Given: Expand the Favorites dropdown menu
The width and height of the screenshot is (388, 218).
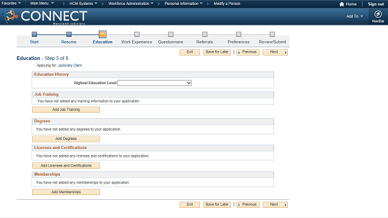Looking at the screenshot, I should [x=11, y=4].
